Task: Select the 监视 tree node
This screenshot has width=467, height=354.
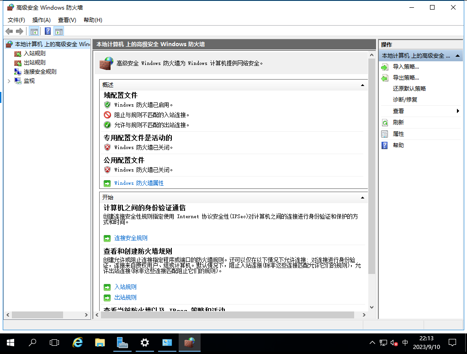Action: tap(29, 81)
